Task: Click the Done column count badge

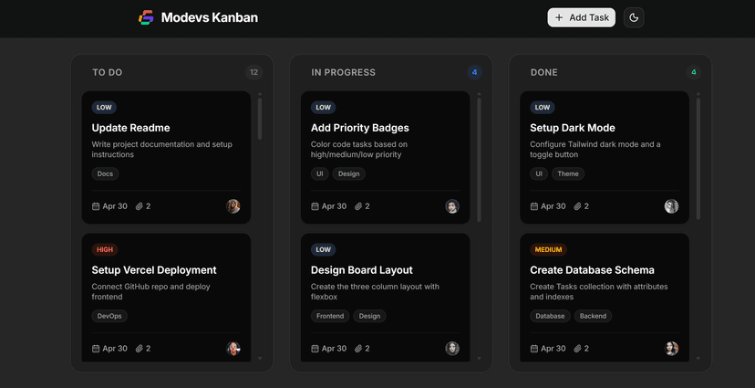Action: coord(694,72)
